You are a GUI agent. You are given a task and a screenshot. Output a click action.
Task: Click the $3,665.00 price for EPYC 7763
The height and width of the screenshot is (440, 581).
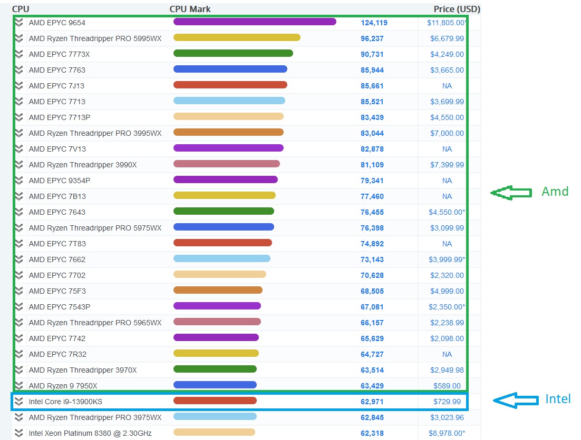click(447, 70)
